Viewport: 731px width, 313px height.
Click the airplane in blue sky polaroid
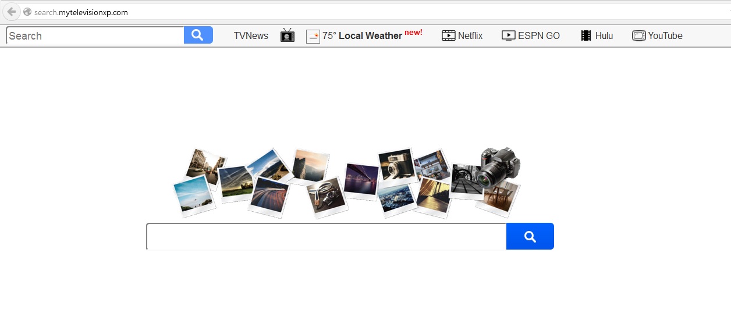[x=194, y=195]
